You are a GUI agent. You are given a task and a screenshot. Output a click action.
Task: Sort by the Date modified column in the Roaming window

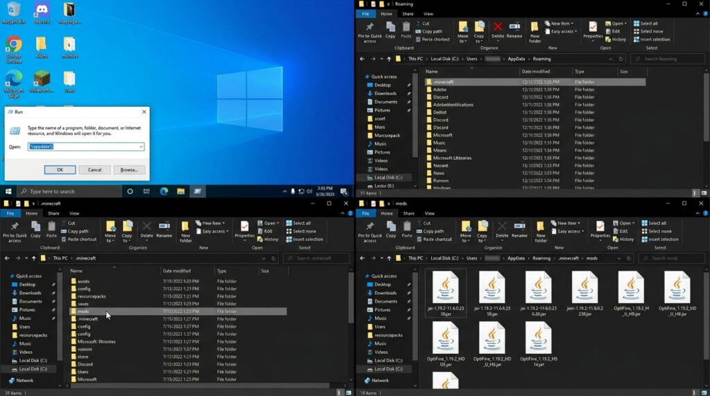coord(536,71)
